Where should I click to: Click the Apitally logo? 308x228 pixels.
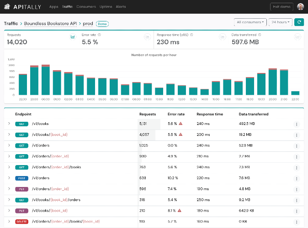(x=22, y=7)
